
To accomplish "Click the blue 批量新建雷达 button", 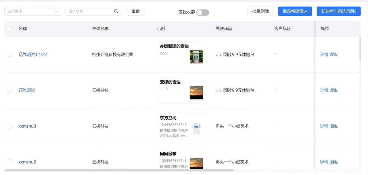I will (295, 11).
